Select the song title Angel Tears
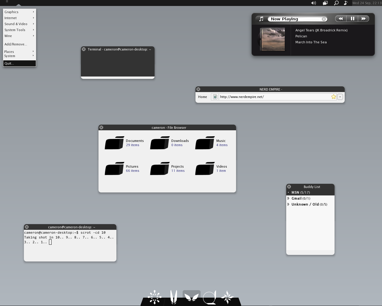Viewport: 382px width, 306px height. (x=321, y=30)
